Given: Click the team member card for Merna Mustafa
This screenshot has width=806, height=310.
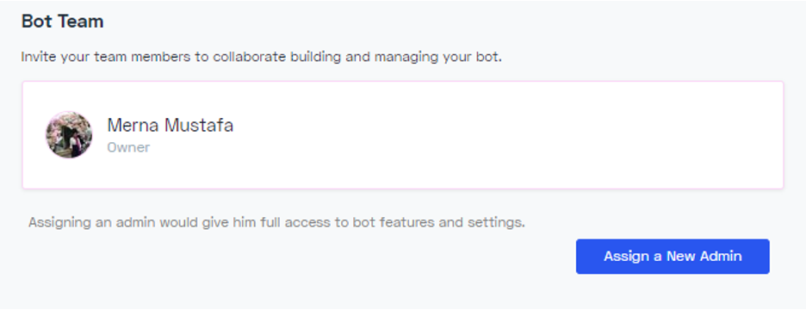Looking at the screenshot, I should [x=402, y=134].
